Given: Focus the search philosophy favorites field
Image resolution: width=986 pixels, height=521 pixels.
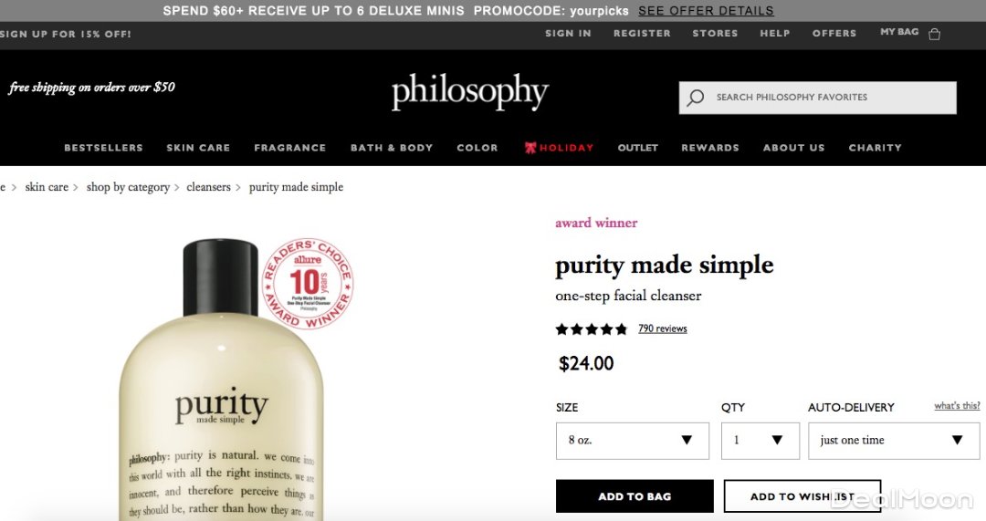Looking at the screenshot, I should pyautogui.click(x=817, y=98).
